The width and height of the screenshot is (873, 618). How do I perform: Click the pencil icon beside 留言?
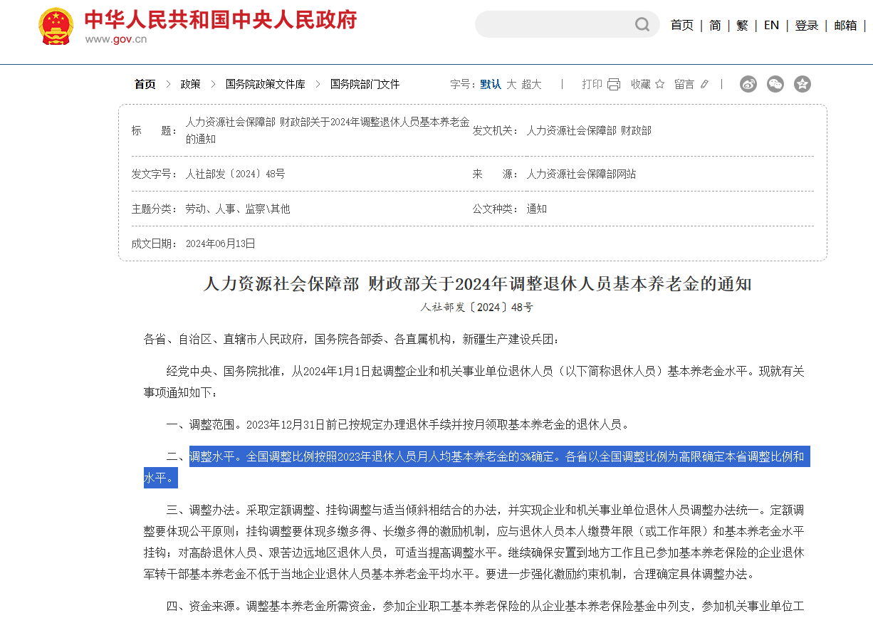point(704,83)
